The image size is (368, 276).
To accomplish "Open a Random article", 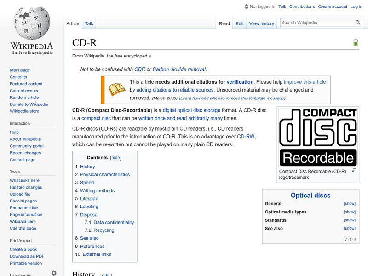I will pyautogui.click(x=24, y=97).
